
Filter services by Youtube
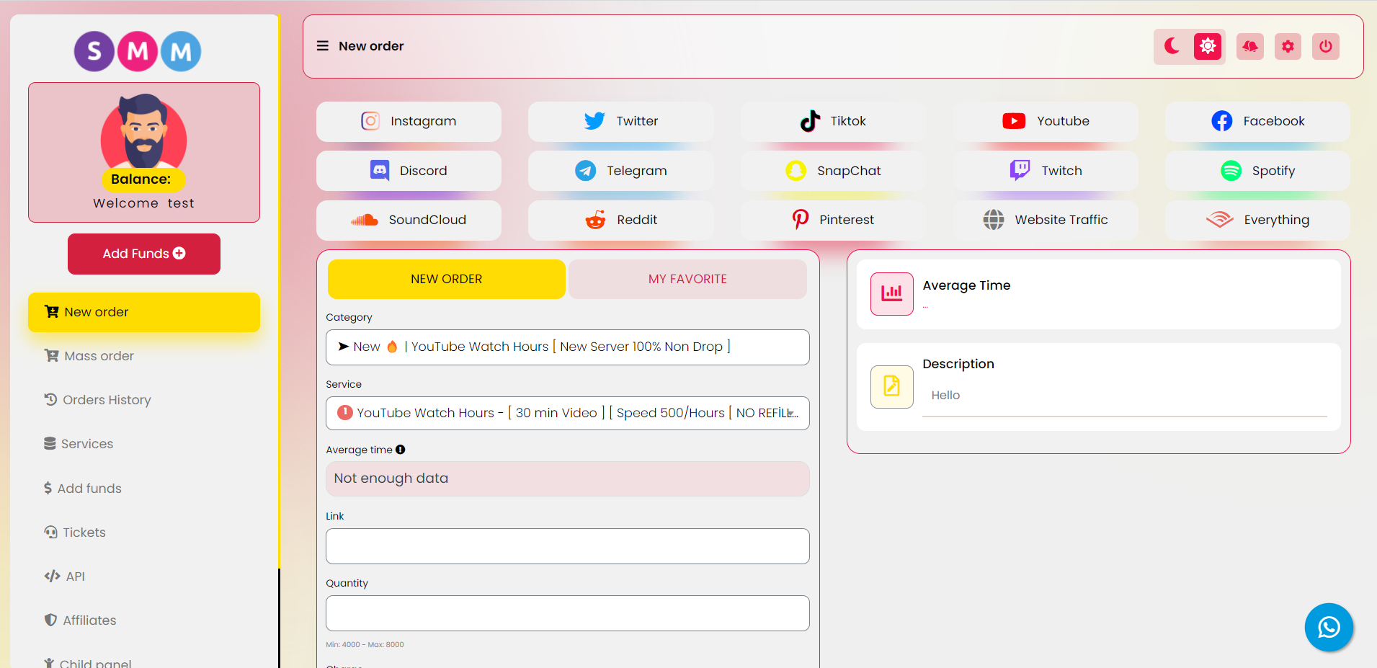(x=1046, y=121)
